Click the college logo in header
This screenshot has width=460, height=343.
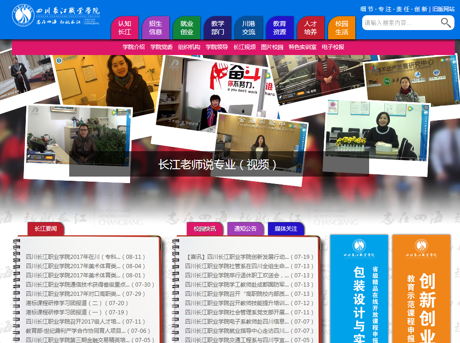(x=55, y=17)
